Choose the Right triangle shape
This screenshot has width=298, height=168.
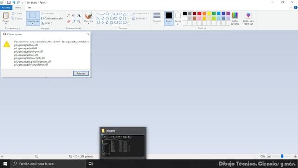(98, 18)
